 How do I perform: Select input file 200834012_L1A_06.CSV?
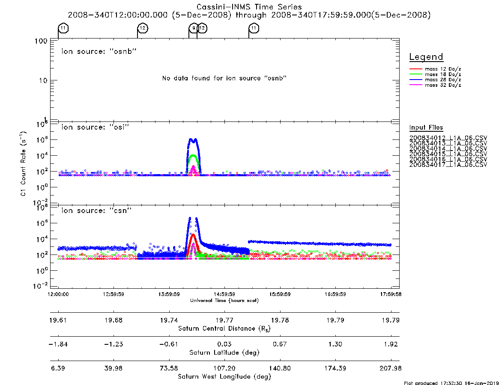448,138
